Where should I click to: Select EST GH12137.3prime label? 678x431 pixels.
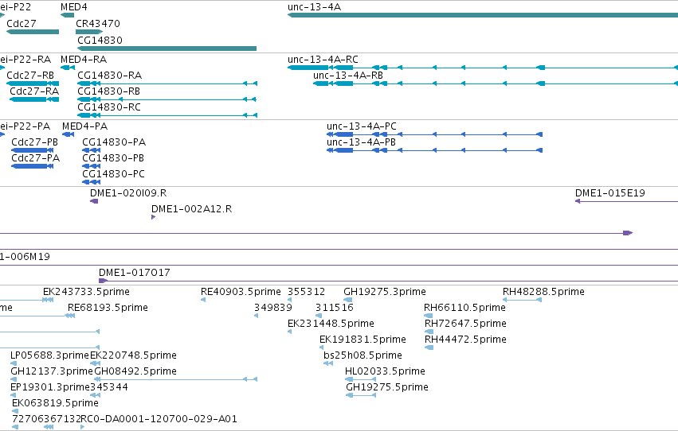[52, 371]
